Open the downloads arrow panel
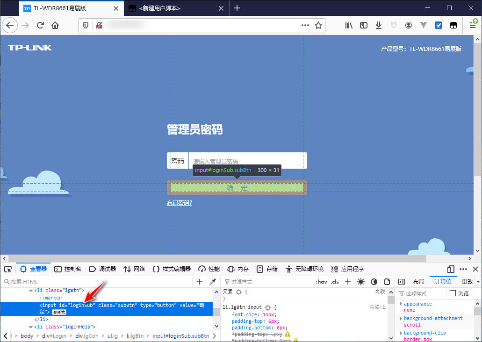Image resolution: width=482 pixels, height=342 pixels. (379, 25)
